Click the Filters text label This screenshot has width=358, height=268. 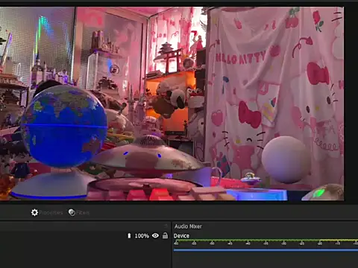83,213
